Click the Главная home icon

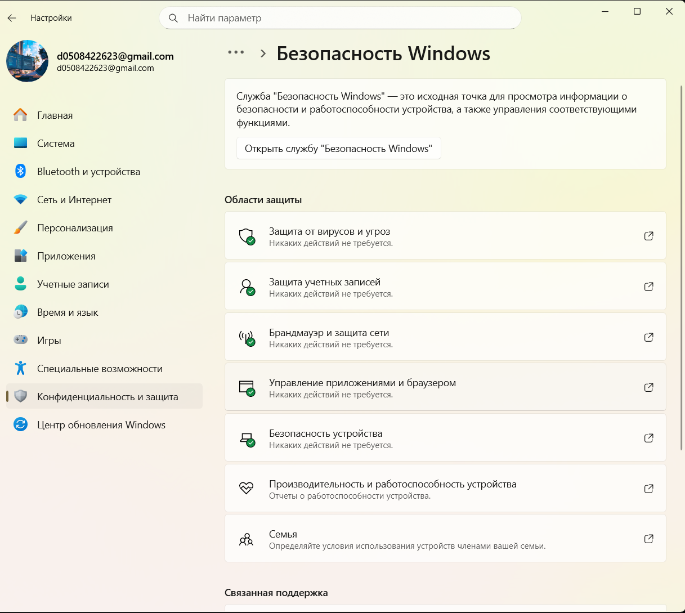pyautogui.click(x=20, y=115)
